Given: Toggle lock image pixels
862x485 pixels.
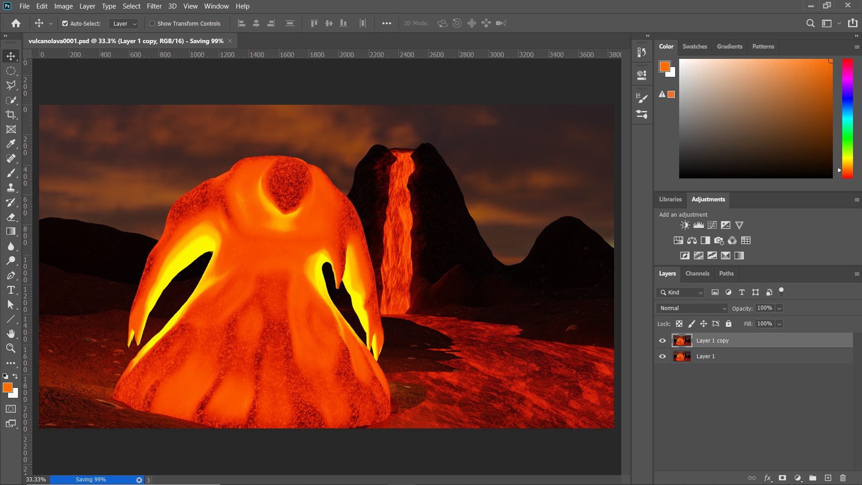Looking at the screenshot, I should tap(692, 324).
